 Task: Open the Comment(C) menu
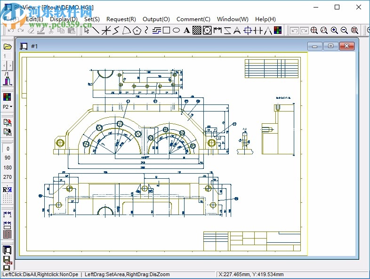(193, 19)
